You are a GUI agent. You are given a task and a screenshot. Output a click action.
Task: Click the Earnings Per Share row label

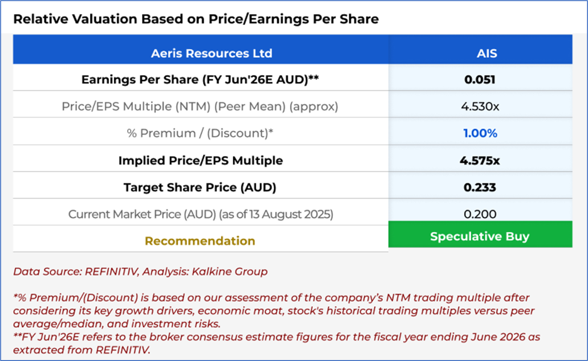coord(200,79)
